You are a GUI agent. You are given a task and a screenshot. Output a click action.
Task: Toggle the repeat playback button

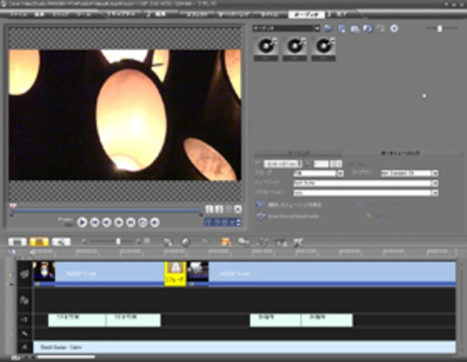pyautogui.click(x=142, y=222)
